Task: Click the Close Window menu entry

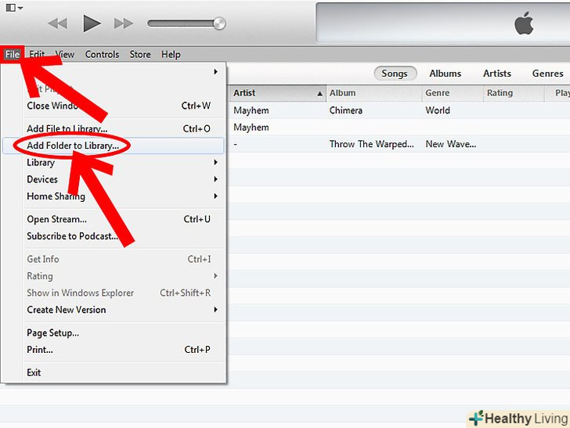Action: (x=113, y=106)
